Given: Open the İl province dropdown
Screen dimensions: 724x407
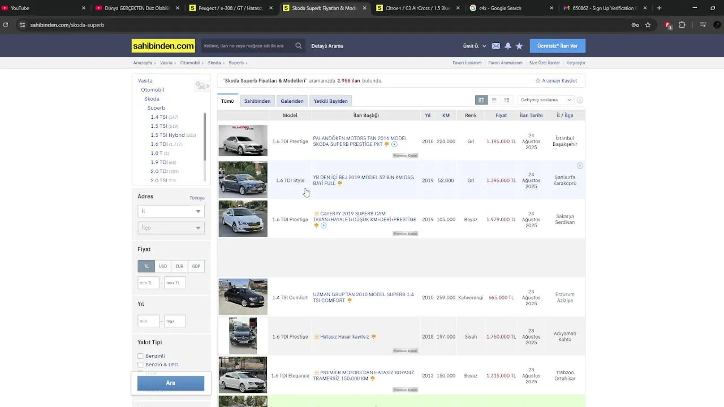Looking at the screenshot, I should 171,211.
